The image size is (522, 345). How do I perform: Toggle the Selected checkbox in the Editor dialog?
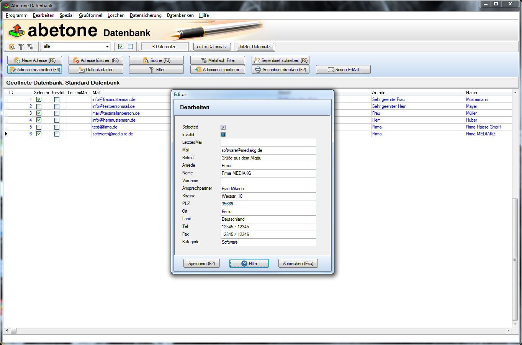pos(223,127)
